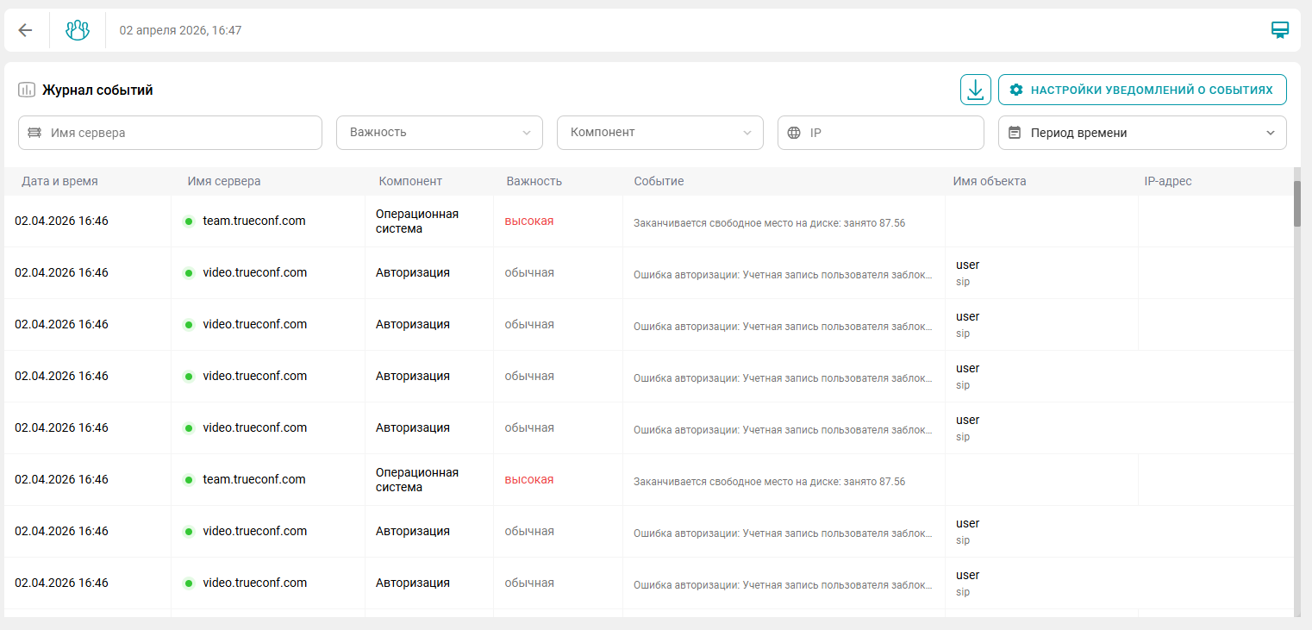The image size is (1312, 630).
Task: Click the Имя объекта column header
Action: [x=990, y=181]
